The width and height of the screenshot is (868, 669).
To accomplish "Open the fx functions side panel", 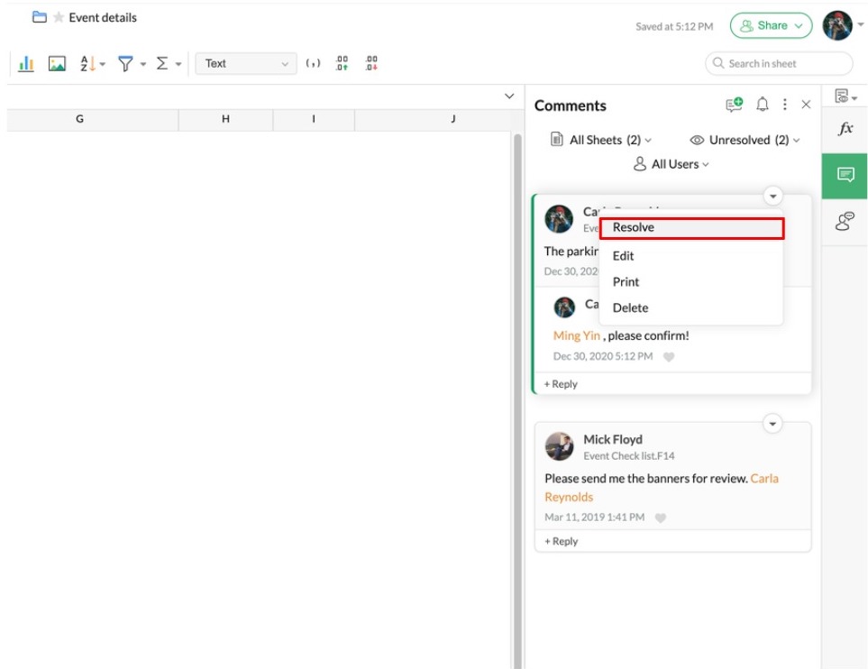I will 845,129.
